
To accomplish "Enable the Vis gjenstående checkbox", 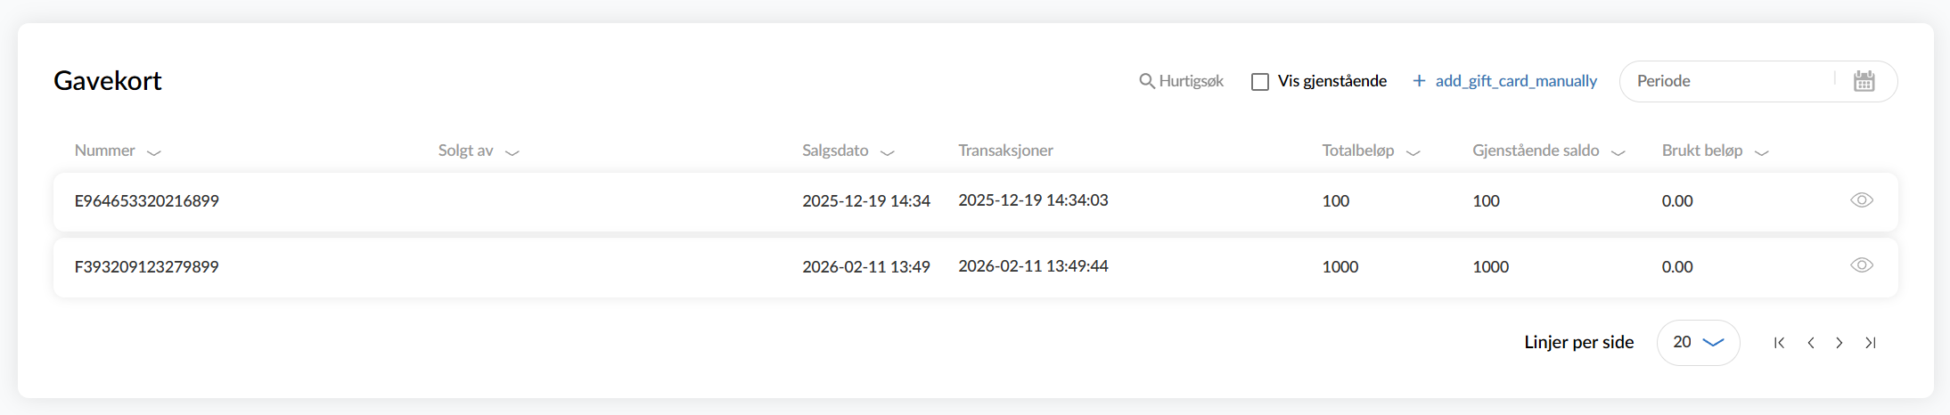I will coord(1260,82).
